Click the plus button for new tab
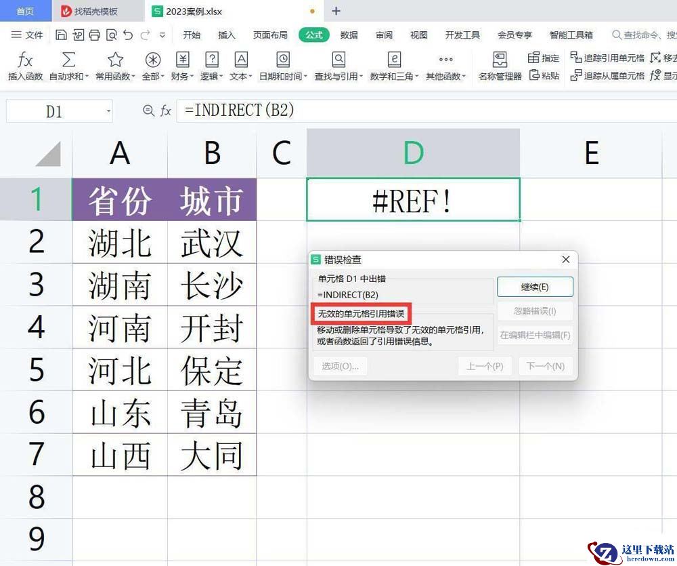Image resolution: width=677 pixels, height=566 pixels. (x=336, y=12)
